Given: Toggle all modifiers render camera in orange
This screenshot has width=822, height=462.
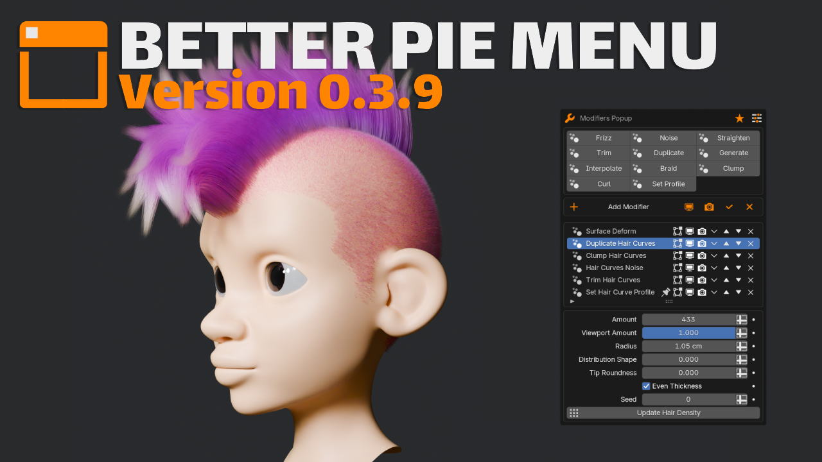Looking at the screenshot, I should 709,207.
